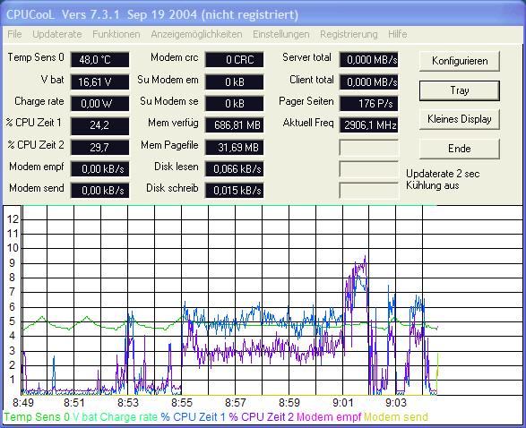The width and height of the screenshot is (526, 428).
Task: Open the Hilfe menu
Action: click(398, 34)
